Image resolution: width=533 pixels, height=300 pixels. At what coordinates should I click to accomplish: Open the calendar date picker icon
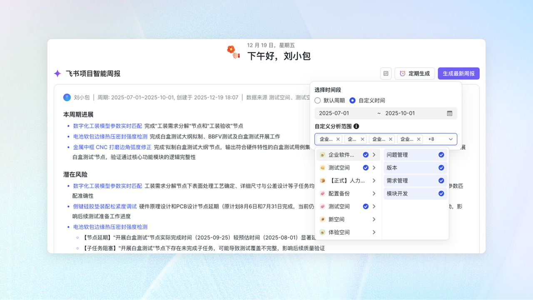tap(449, 113)
